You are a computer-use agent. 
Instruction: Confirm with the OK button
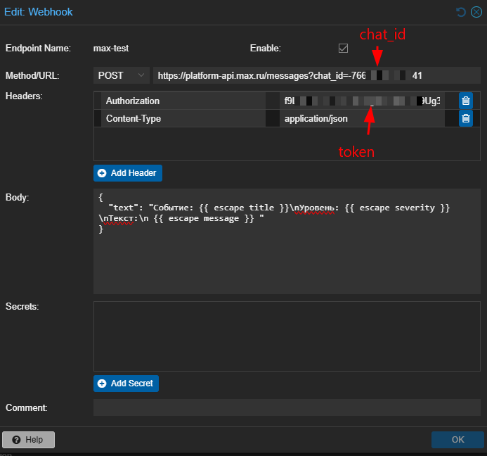(457, 440)
